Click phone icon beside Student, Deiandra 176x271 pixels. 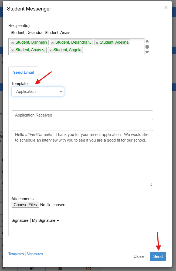[90, 43]
